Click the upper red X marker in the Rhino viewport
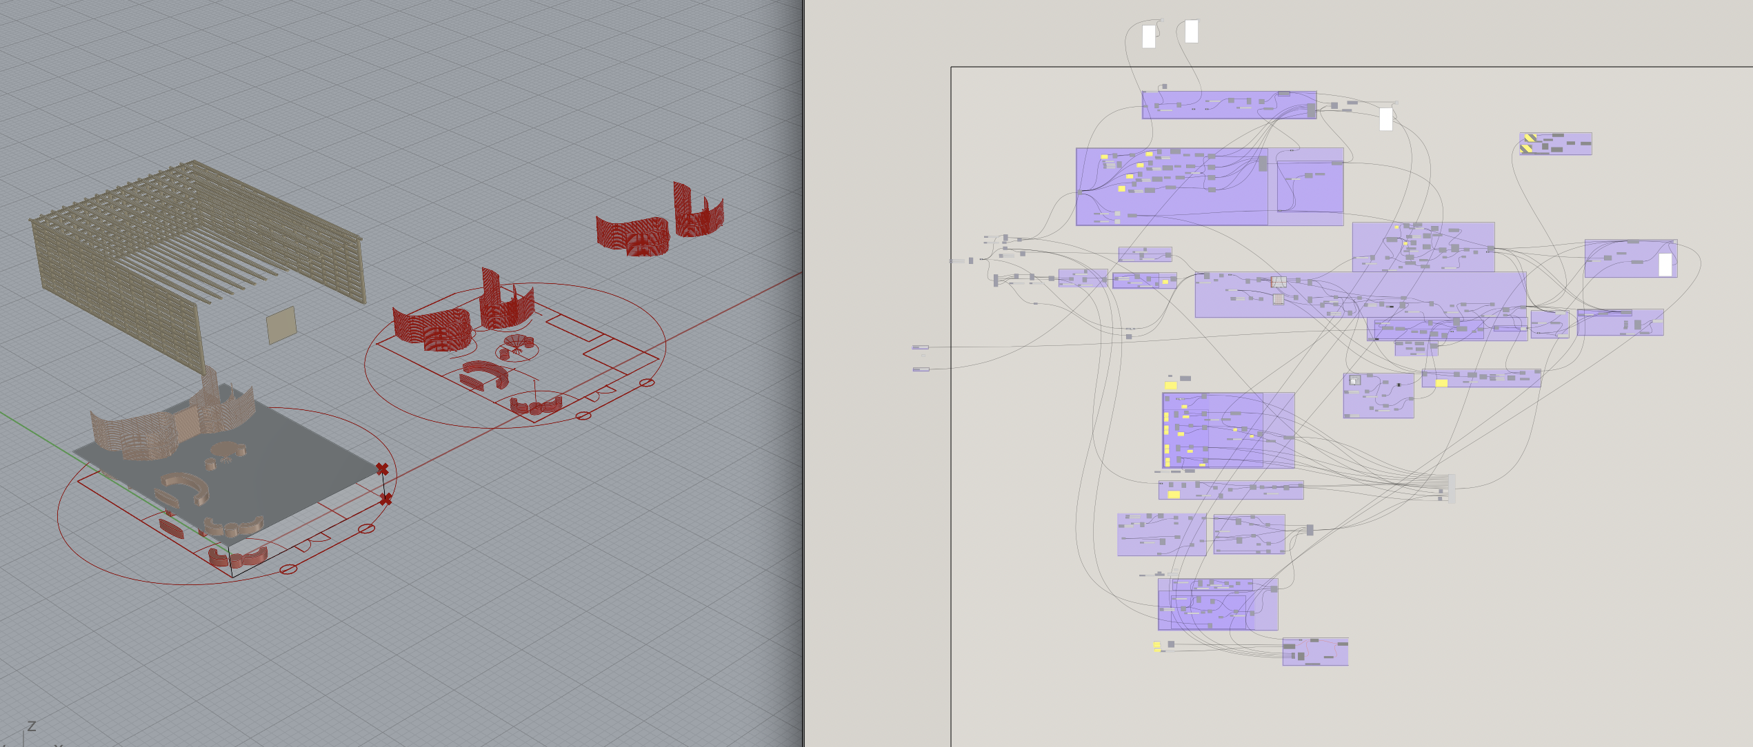The height and width of the screenshot is (747, 1753). (x=382, y=469)
